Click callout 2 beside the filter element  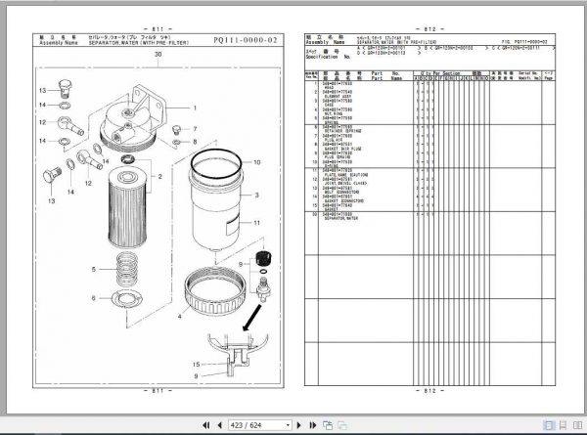[x=160, y=177]
